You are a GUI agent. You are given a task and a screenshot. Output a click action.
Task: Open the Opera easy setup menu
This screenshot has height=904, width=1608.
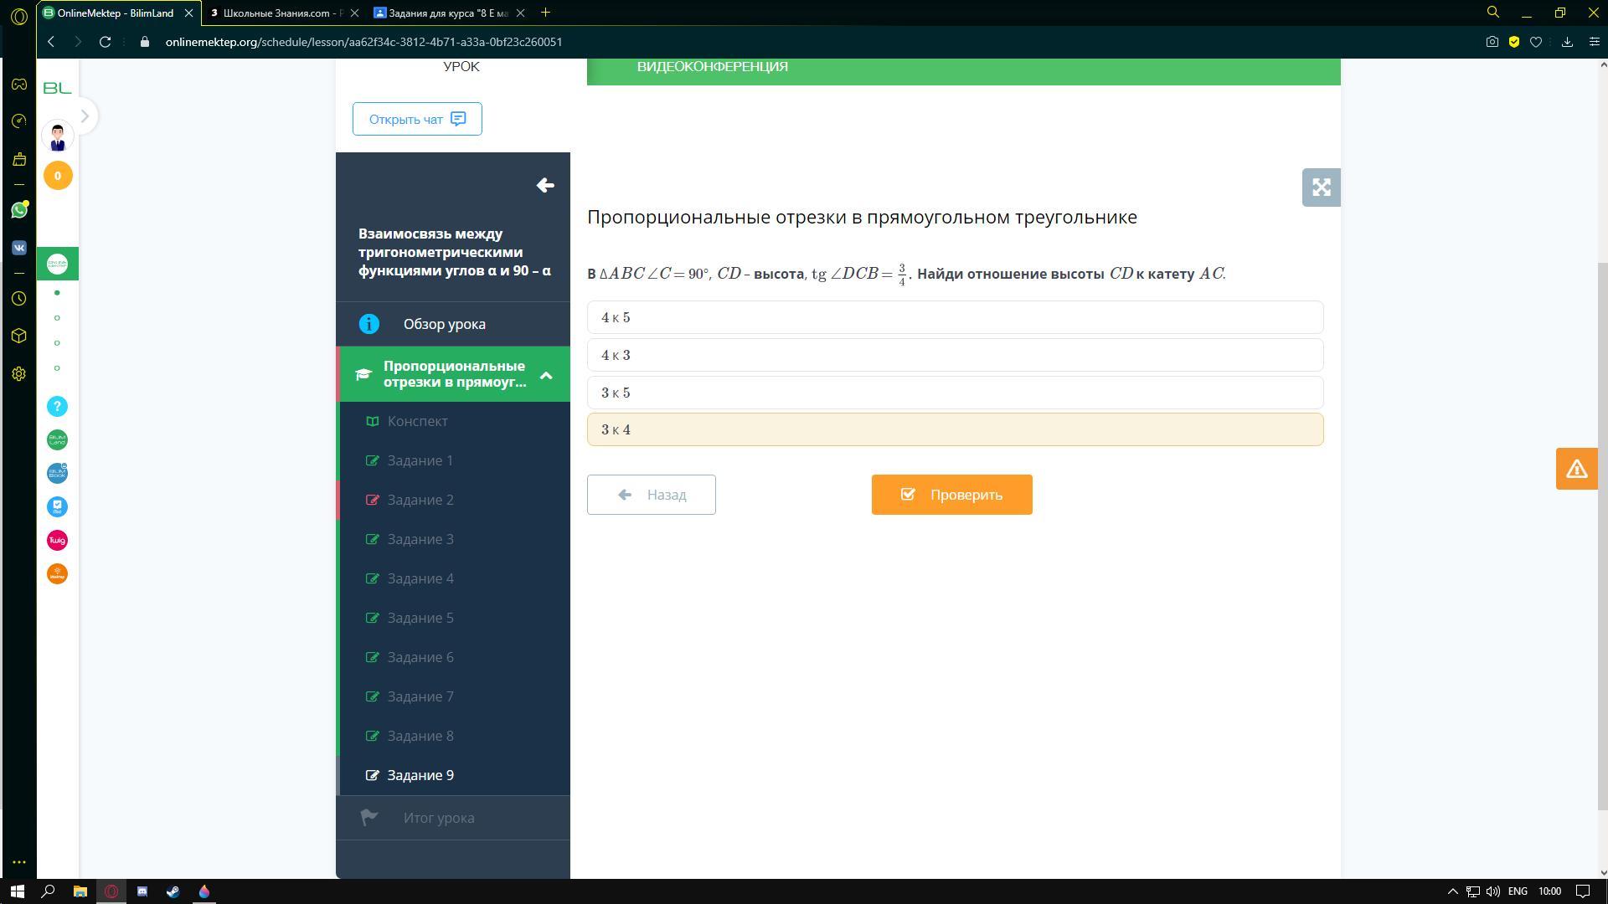pos(1594,42)
